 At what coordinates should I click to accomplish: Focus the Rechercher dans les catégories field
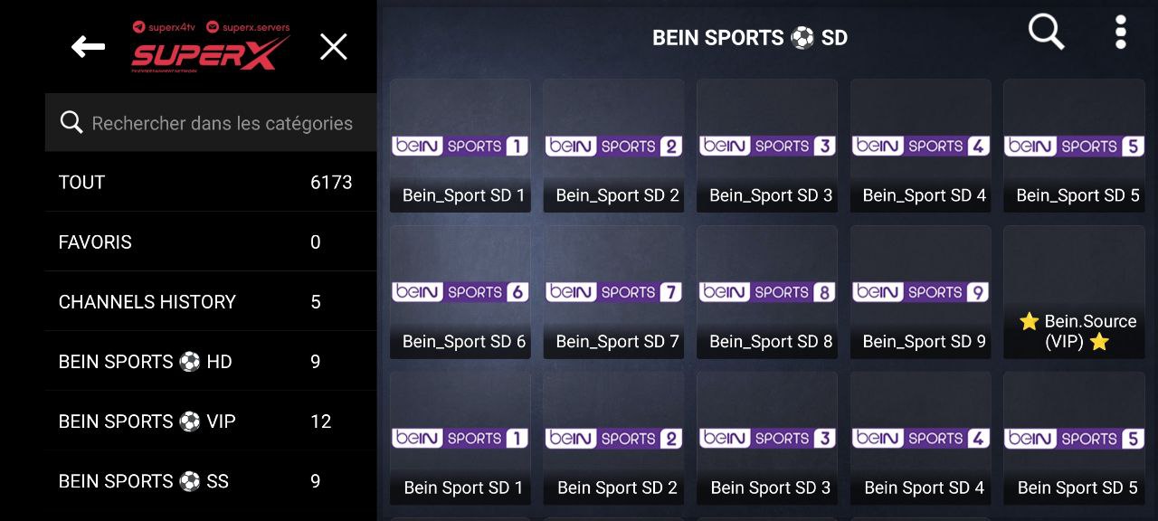coord(211,122)
